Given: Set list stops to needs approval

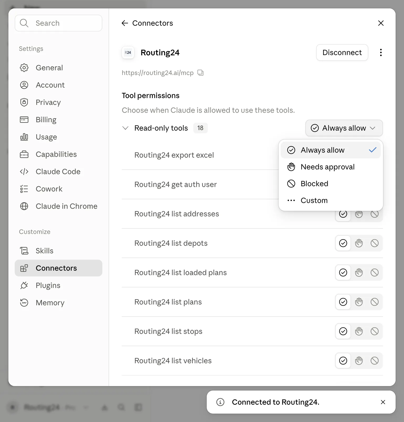Looking at the screenshot, I should click(359, 331).
